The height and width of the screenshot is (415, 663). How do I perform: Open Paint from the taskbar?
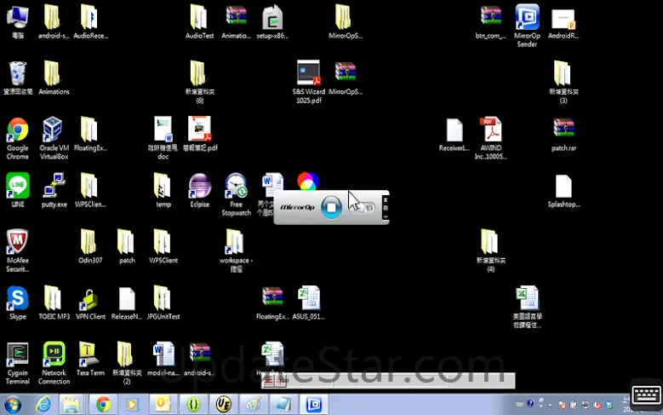click(x=254, y=405)
